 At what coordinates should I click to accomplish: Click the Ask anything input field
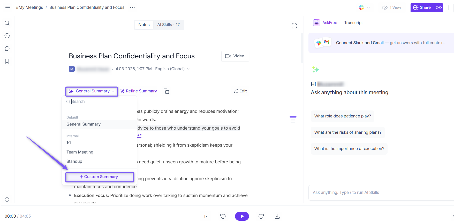pos(381,193)
